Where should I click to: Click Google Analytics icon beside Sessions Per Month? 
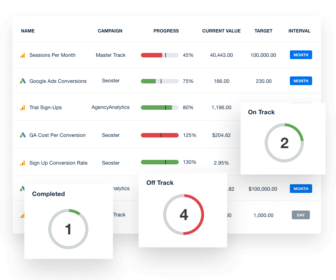tap(23, 55)
